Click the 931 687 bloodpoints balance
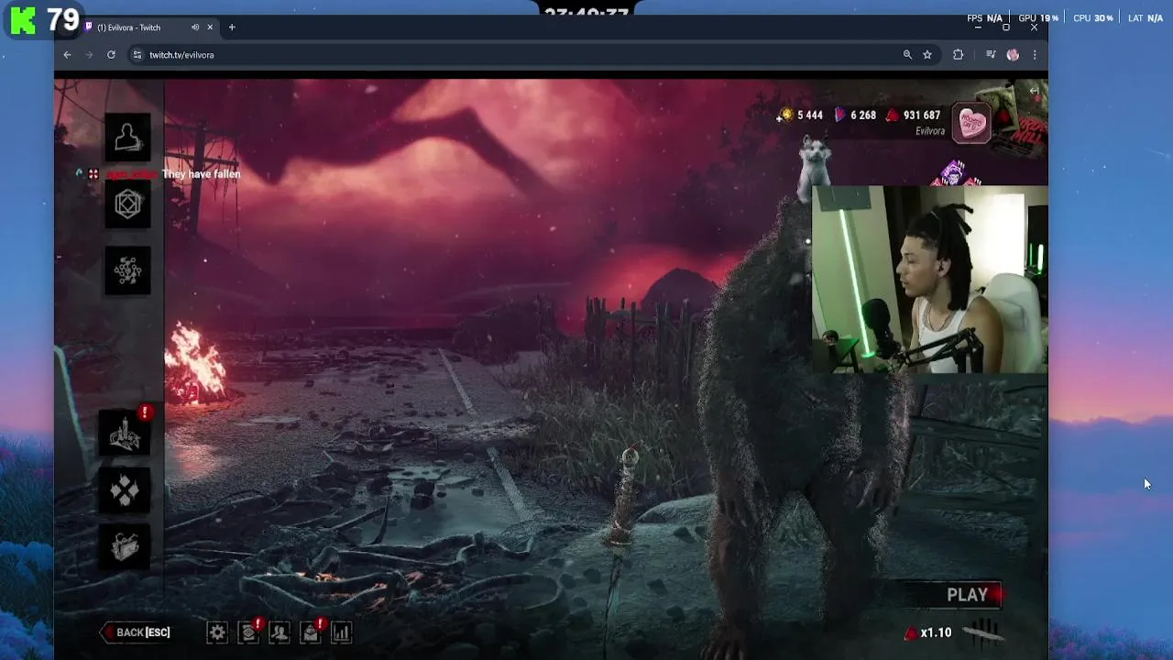The height and width of the screenshot is (660, 1173). (x=913, y=115)
